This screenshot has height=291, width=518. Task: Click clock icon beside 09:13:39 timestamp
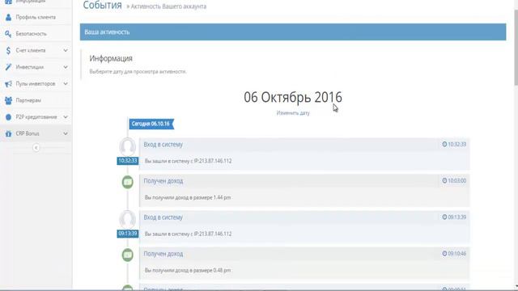pos(444,217)
